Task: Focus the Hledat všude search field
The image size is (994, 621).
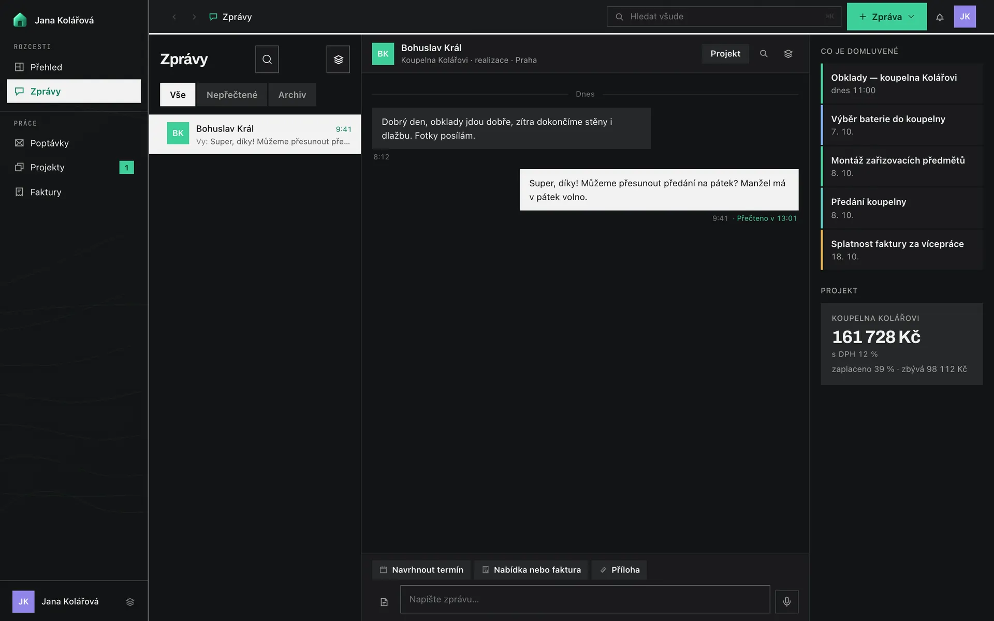Action: pos(724,17)
